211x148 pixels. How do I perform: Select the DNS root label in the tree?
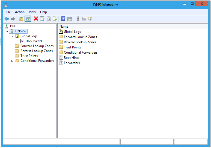(13, 26)
